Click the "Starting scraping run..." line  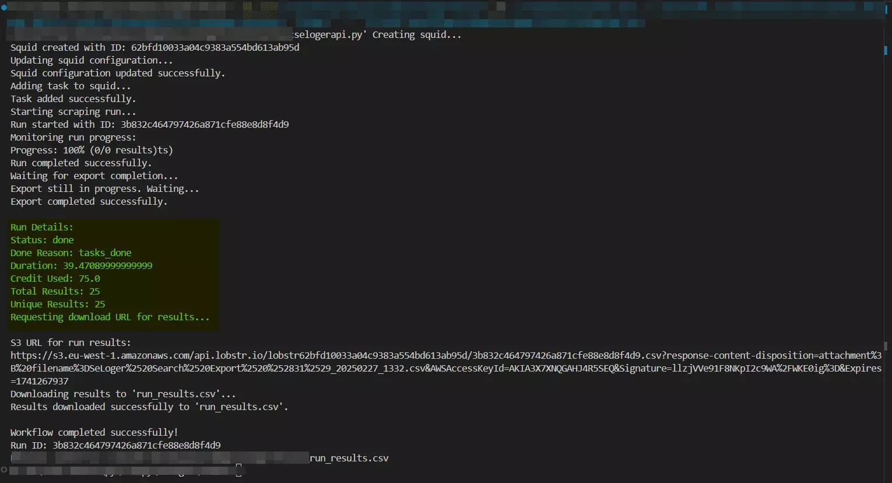(x=73, y=112)
